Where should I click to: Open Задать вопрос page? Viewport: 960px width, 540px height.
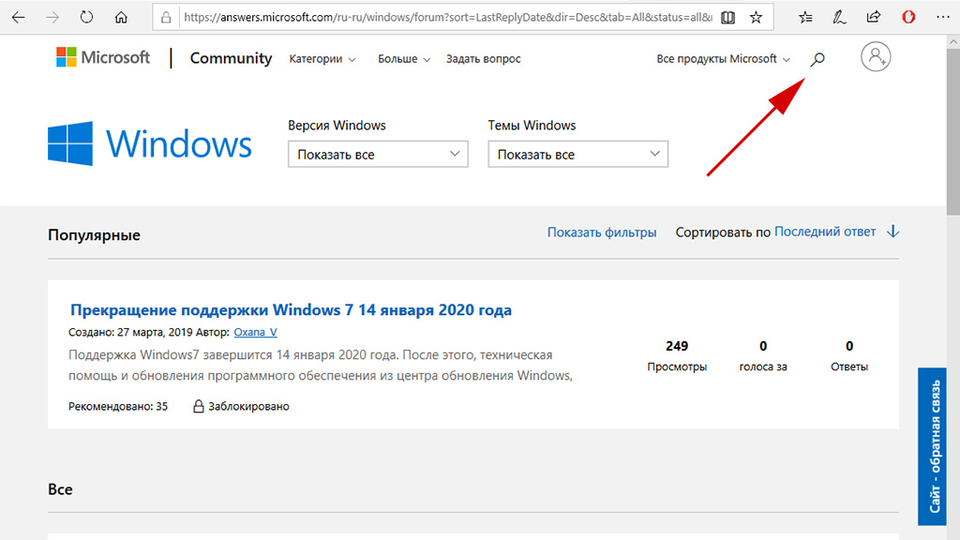point(483,59)
